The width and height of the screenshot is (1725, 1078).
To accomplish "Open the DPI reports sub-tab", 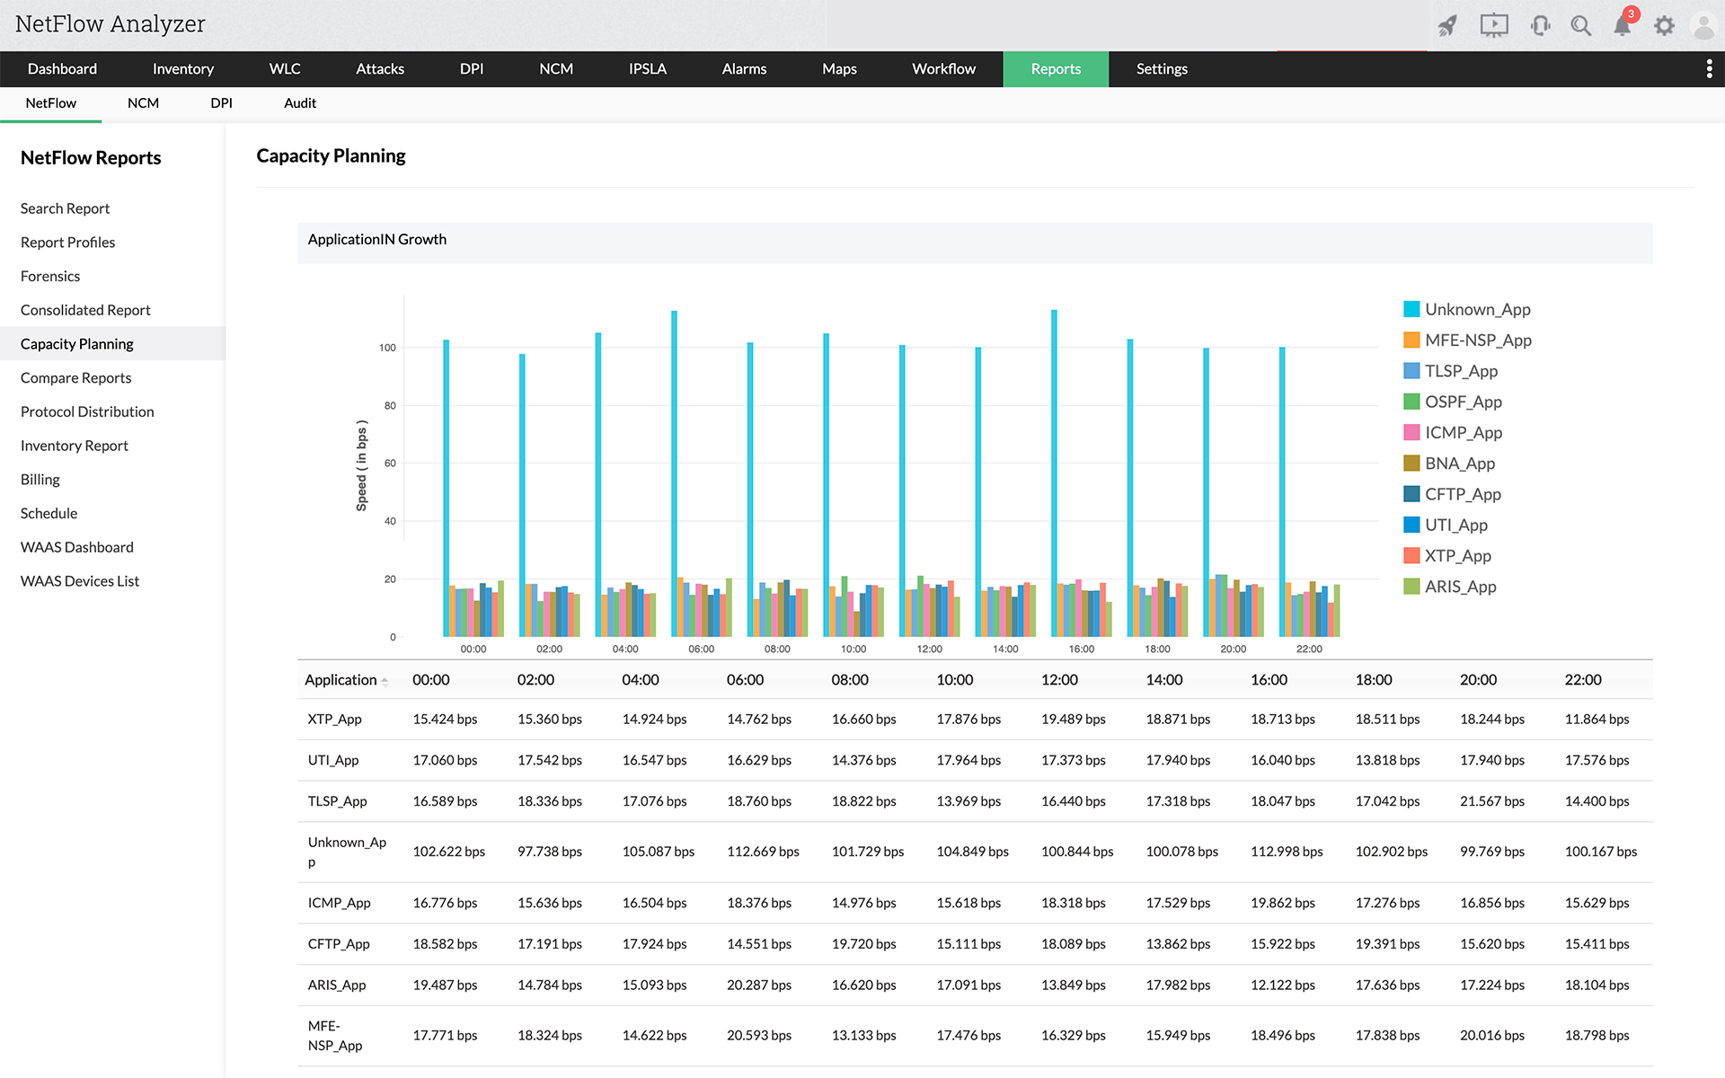I will (221, 103).
